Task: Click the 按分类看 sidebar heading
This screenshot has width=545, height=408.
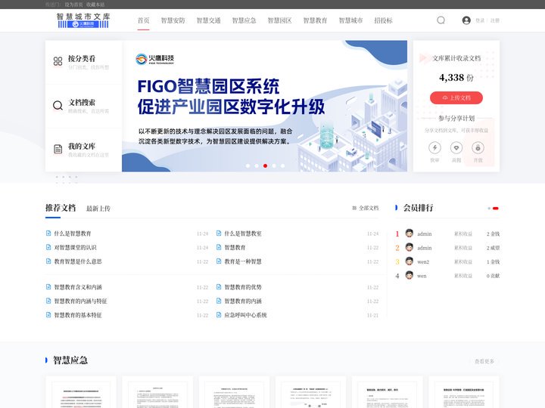Action: [82, 58]
